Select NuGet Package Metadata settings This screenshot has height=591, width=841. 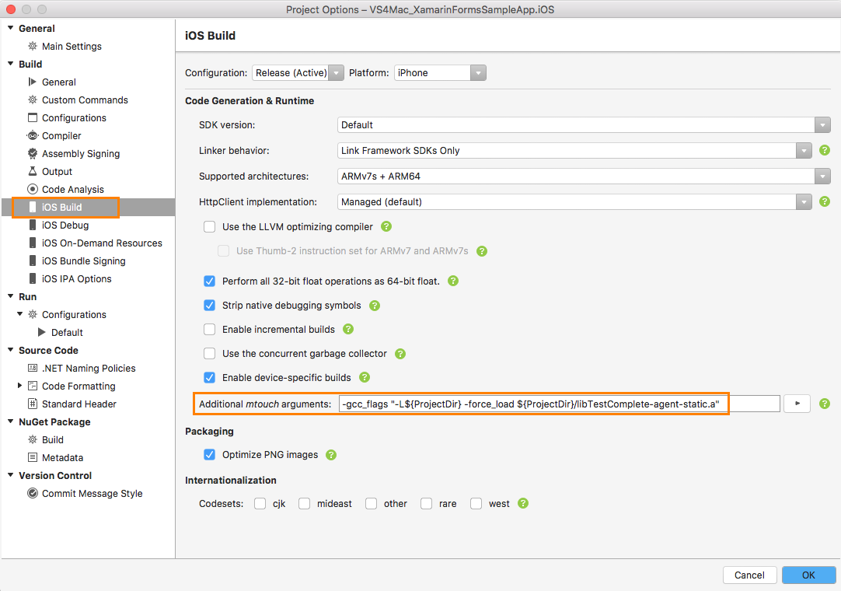tap(68, 457)
